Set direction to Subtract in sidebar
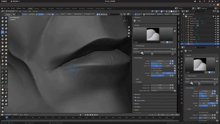Viewport: 220px width, 124px height. 168,73
